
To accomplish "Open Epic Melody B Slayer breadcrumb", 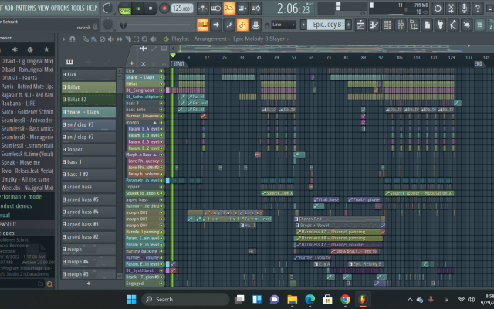I will pyautogui.click(x=259, y=39).
